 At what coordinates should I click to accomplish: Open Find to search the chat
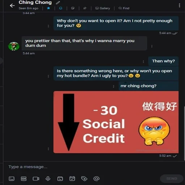coord(124,8)
